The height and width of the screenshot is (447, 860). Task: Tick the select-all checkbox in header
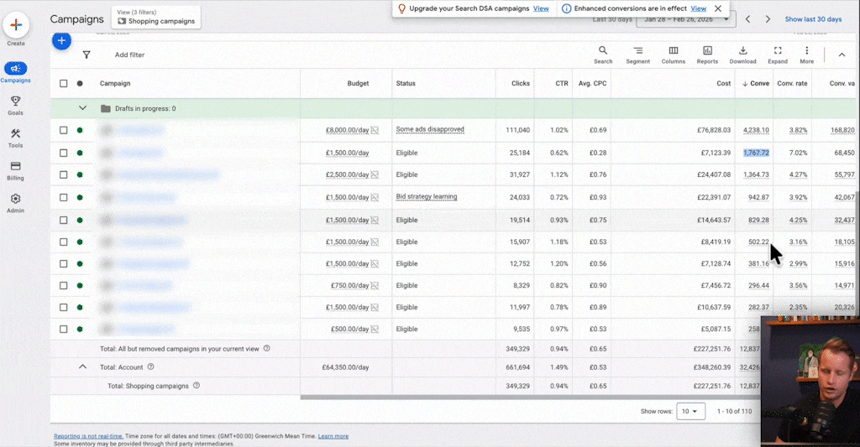tap(64, 84)
